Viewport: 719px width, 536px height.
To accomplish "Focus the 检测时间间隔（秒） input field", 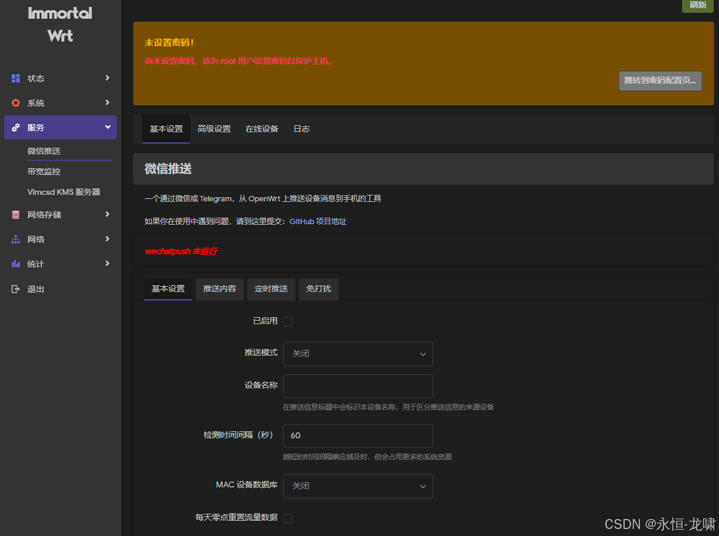I will [357, 436].
